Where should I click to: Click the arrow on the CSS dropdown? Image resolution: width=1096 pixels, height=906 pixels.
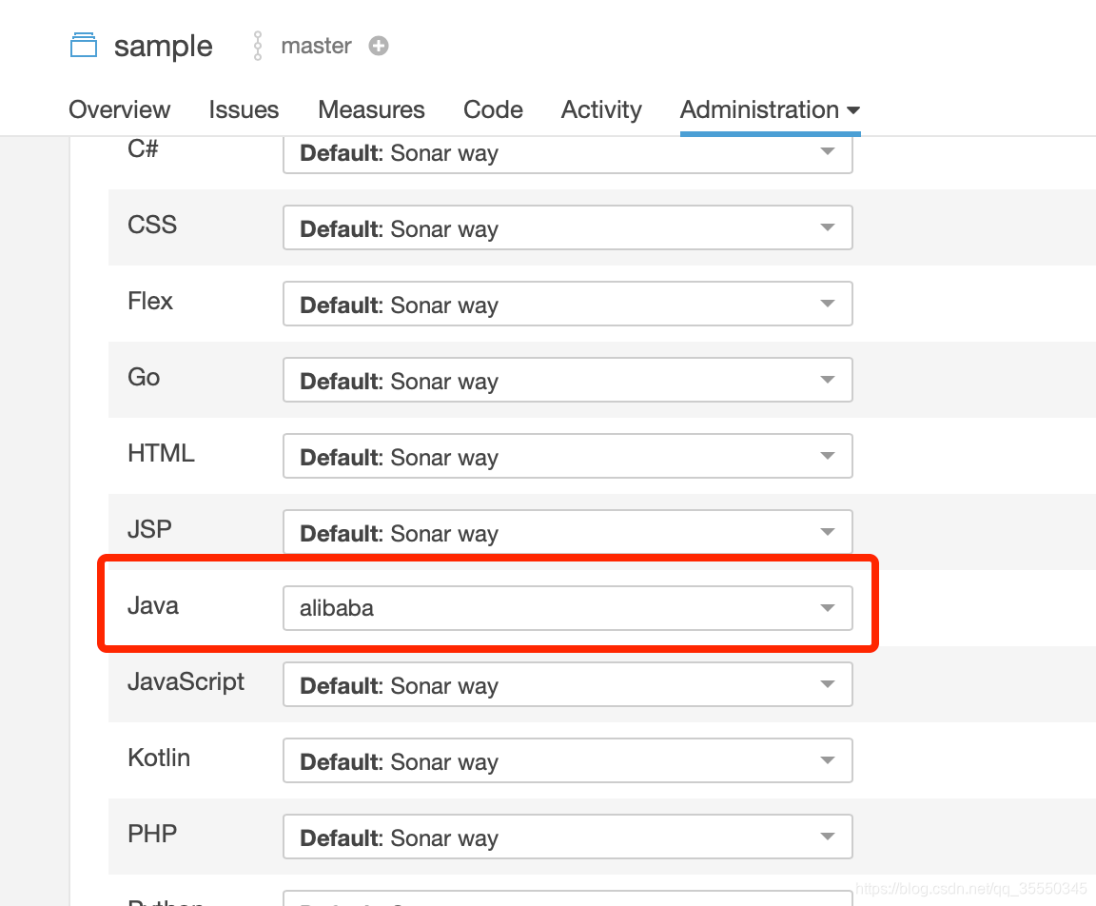coord(828,227)
